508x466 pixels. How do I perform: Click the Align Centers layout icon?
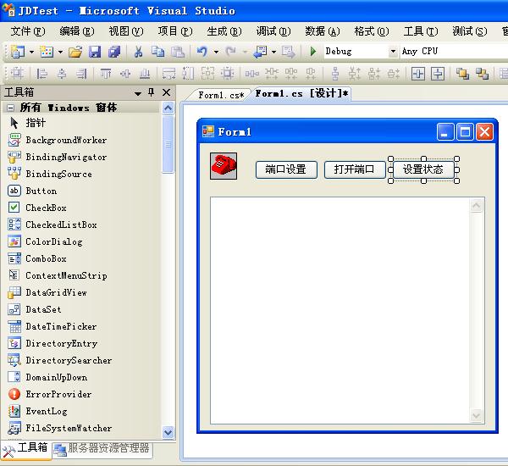point(62,74)
